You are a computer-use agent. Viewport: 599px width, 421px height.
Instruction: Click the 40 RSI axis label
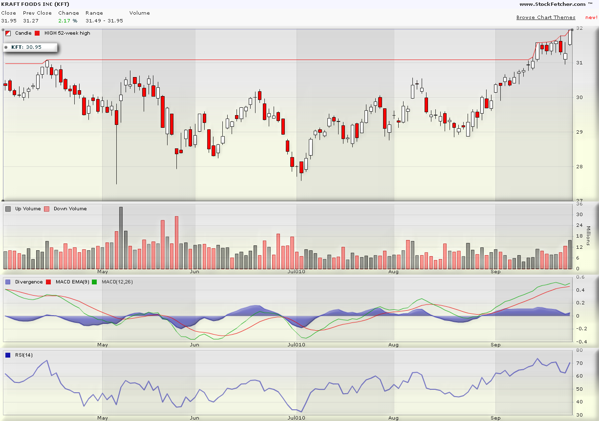click(579, 402)
